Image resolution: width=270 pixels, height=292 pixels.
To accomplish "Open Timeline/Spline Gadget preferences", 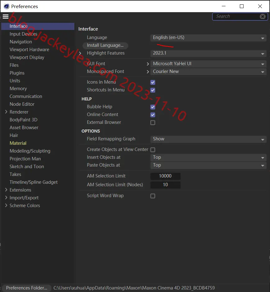I will tap(34, 182).
